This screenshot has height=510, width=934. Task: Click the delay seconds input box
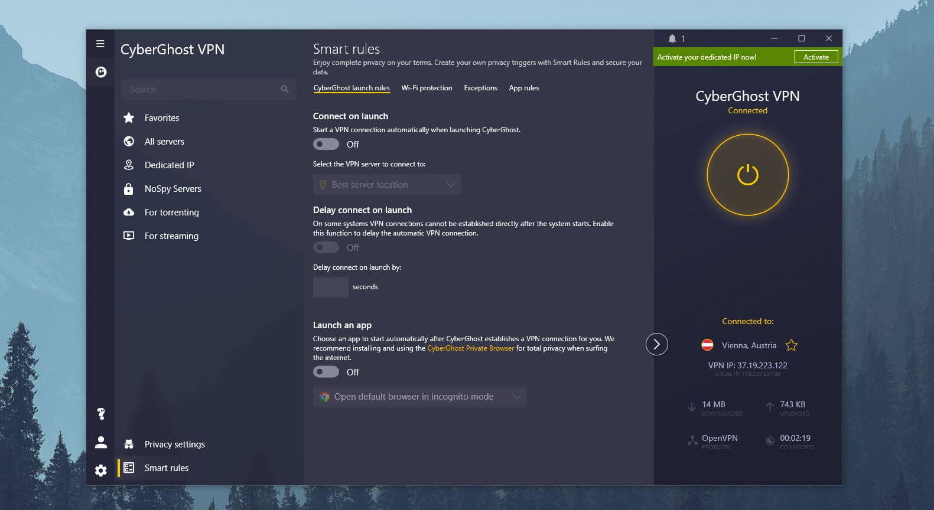[x=330, y=287]
